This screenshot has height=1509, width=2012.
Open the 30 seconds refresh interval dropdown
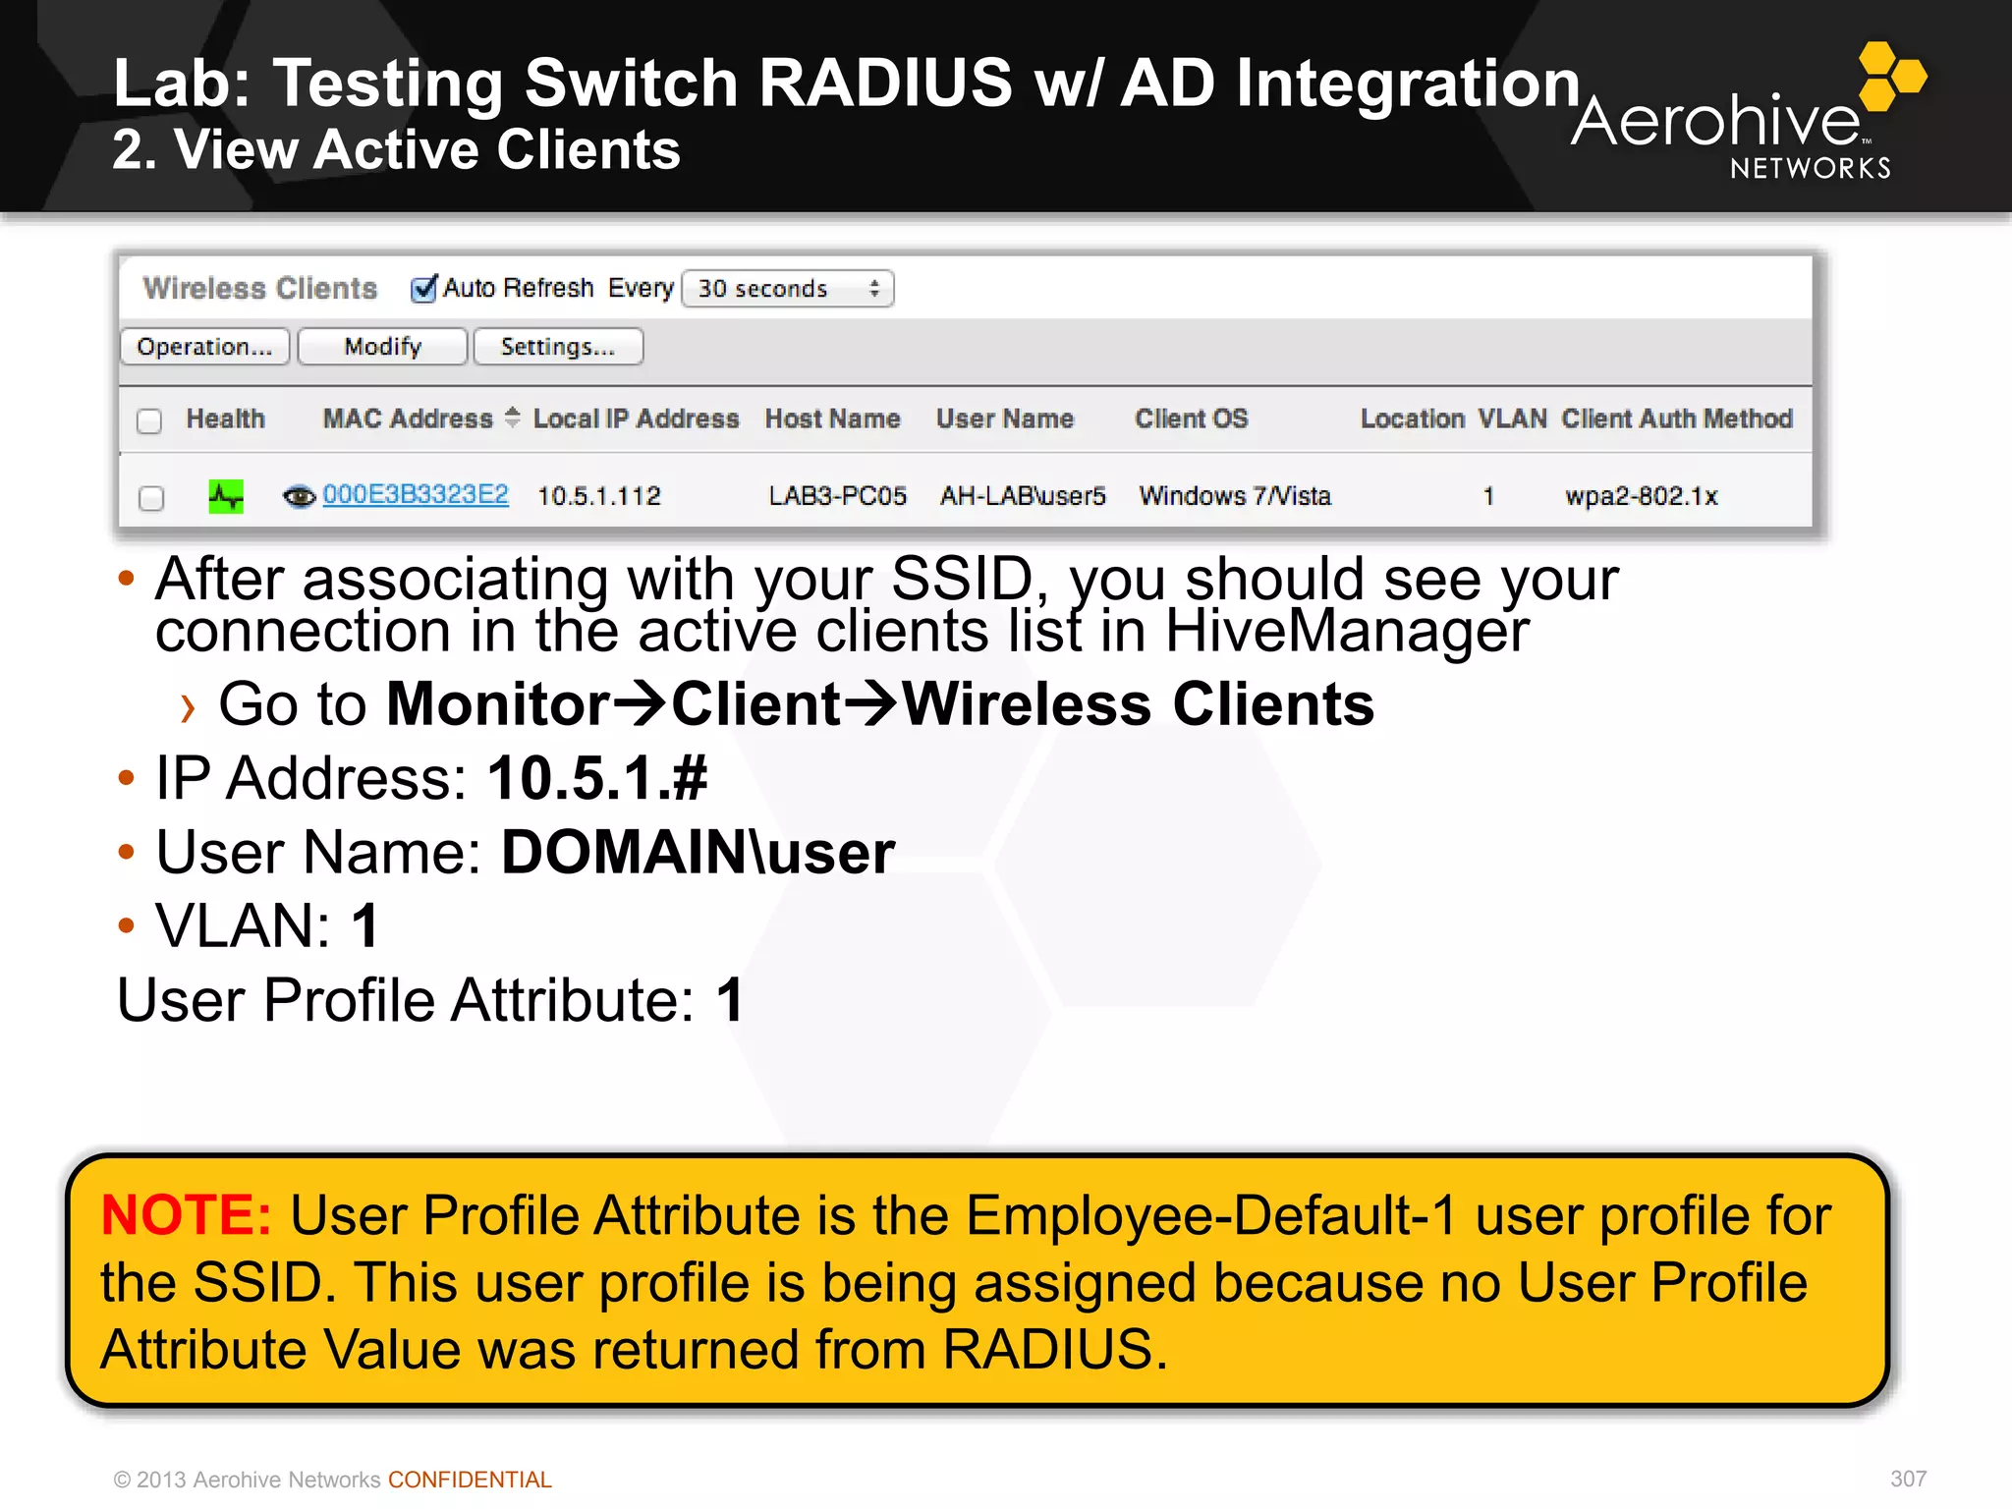pos(788,289)
